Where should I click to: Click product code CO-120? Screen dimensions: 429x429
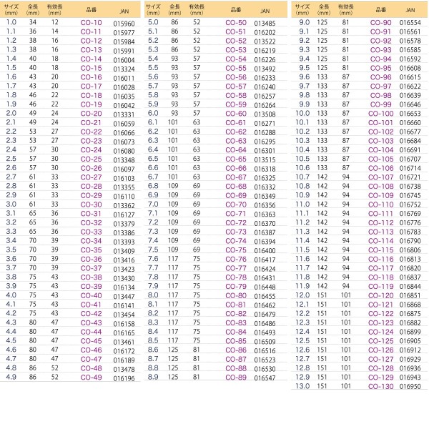(380, 295)
